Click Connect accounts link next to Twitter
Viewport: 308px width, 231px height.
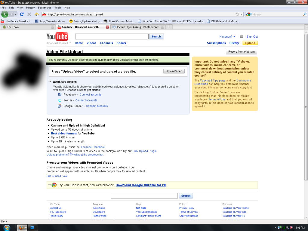(x=86, y=100)
